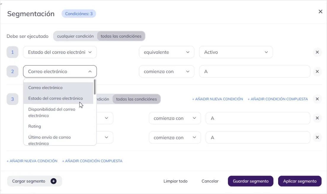Delete first nested condition inside group 3
Image resolution: width=327 pixels, height=194 pixels.
pos(317,118)
